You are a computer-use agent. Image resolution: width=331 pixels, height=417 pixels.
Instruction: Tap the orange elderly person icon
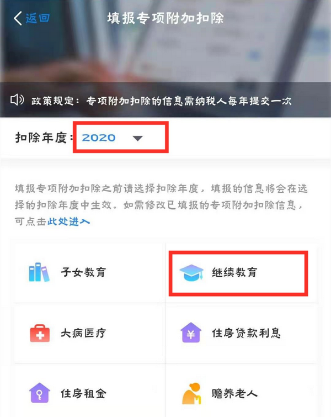pyautogui.click(x=192, y=394)
